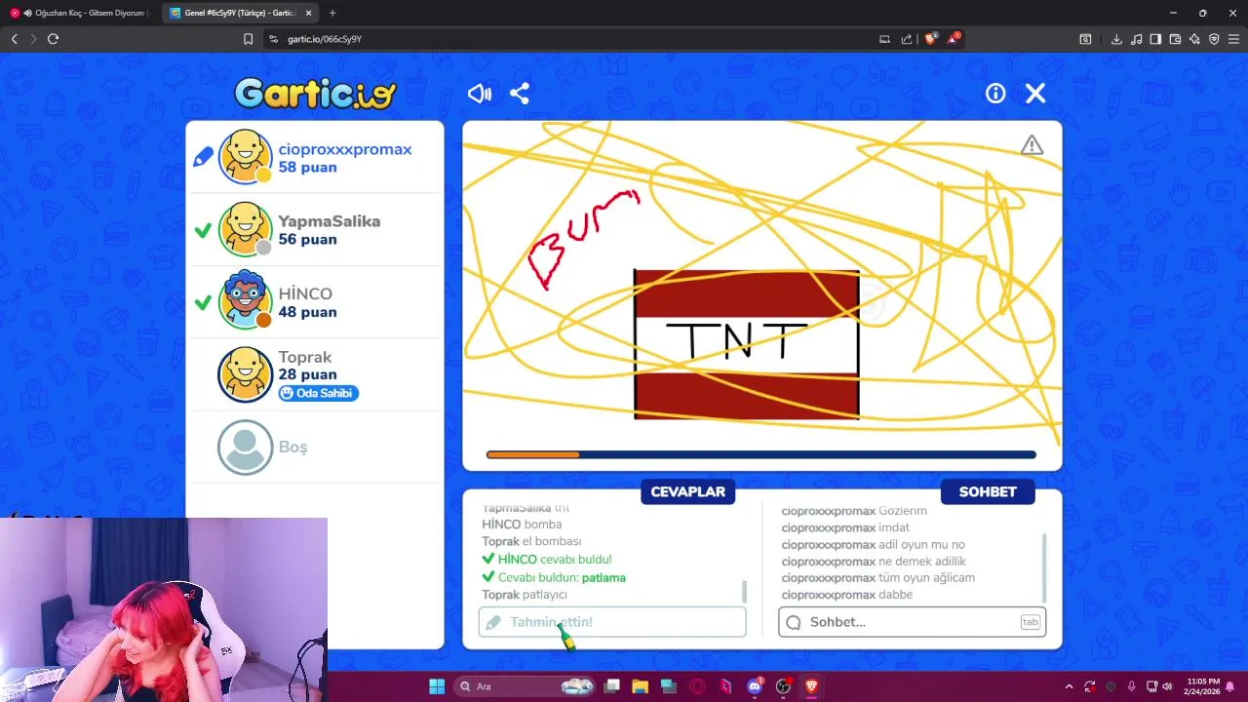Click 'Cevabı buldun: patlama' message

pos(554,577)
